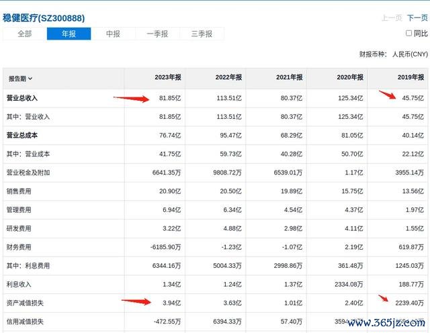430x333 pixels.
Task: Select the 其中：营业收入 row label
Action: tap(28, 117)
